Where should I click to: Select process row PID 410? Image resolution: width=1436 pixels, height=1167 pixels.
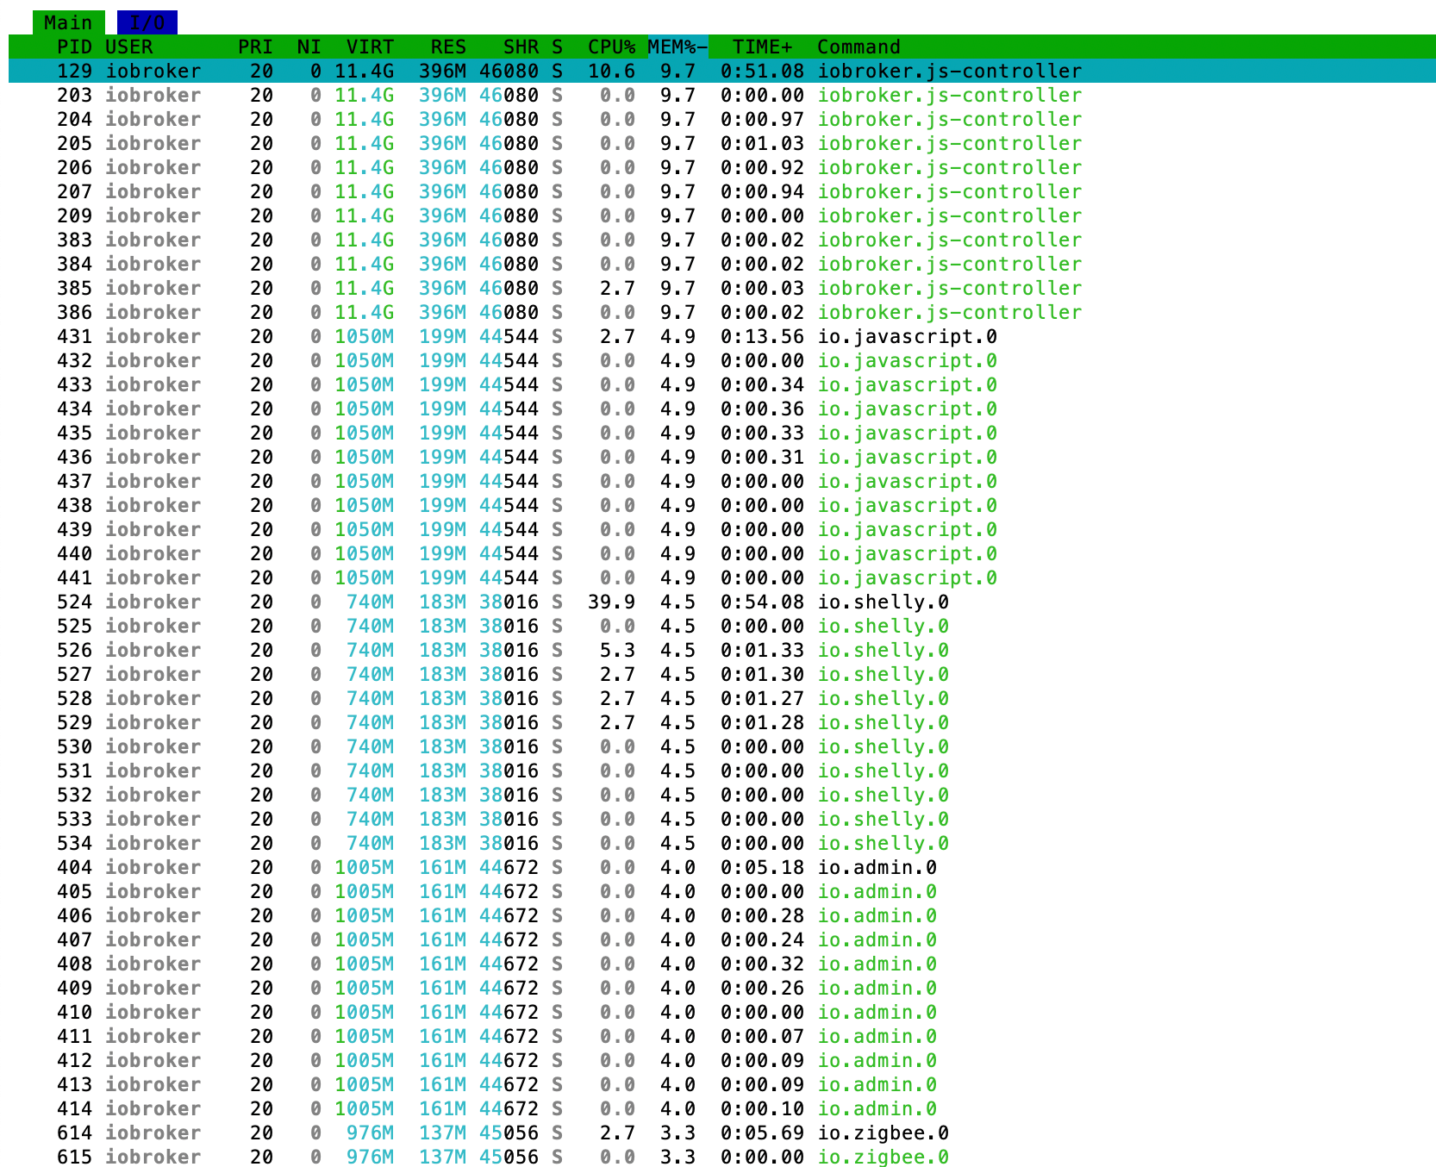[x=722, y=1012]
